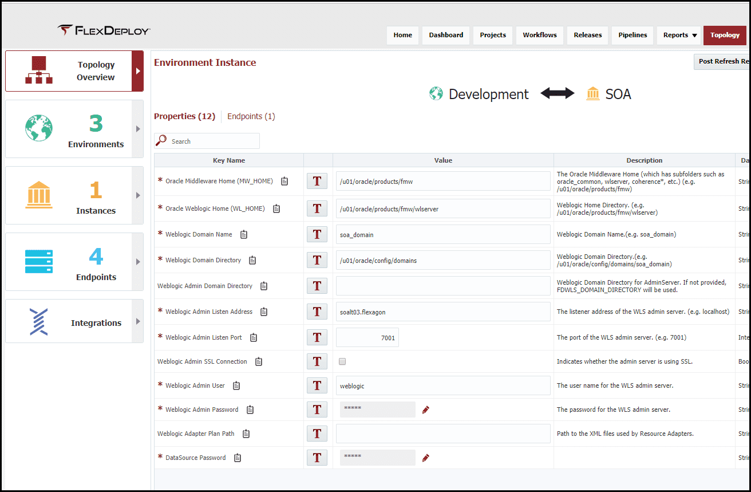
Task: Click the T button on the Weblogic Admin User row
Action: pyautogui.click(x=317, y=385)
